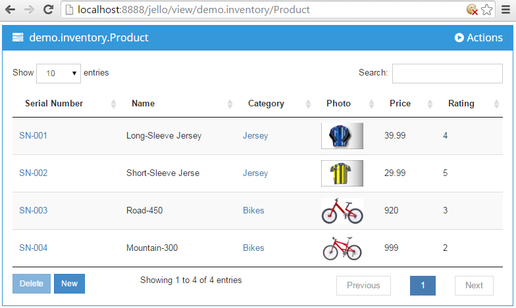Select the Mountain-300 name cell
516x308 pixels.
pyautogui.click(x=152, y=248)
